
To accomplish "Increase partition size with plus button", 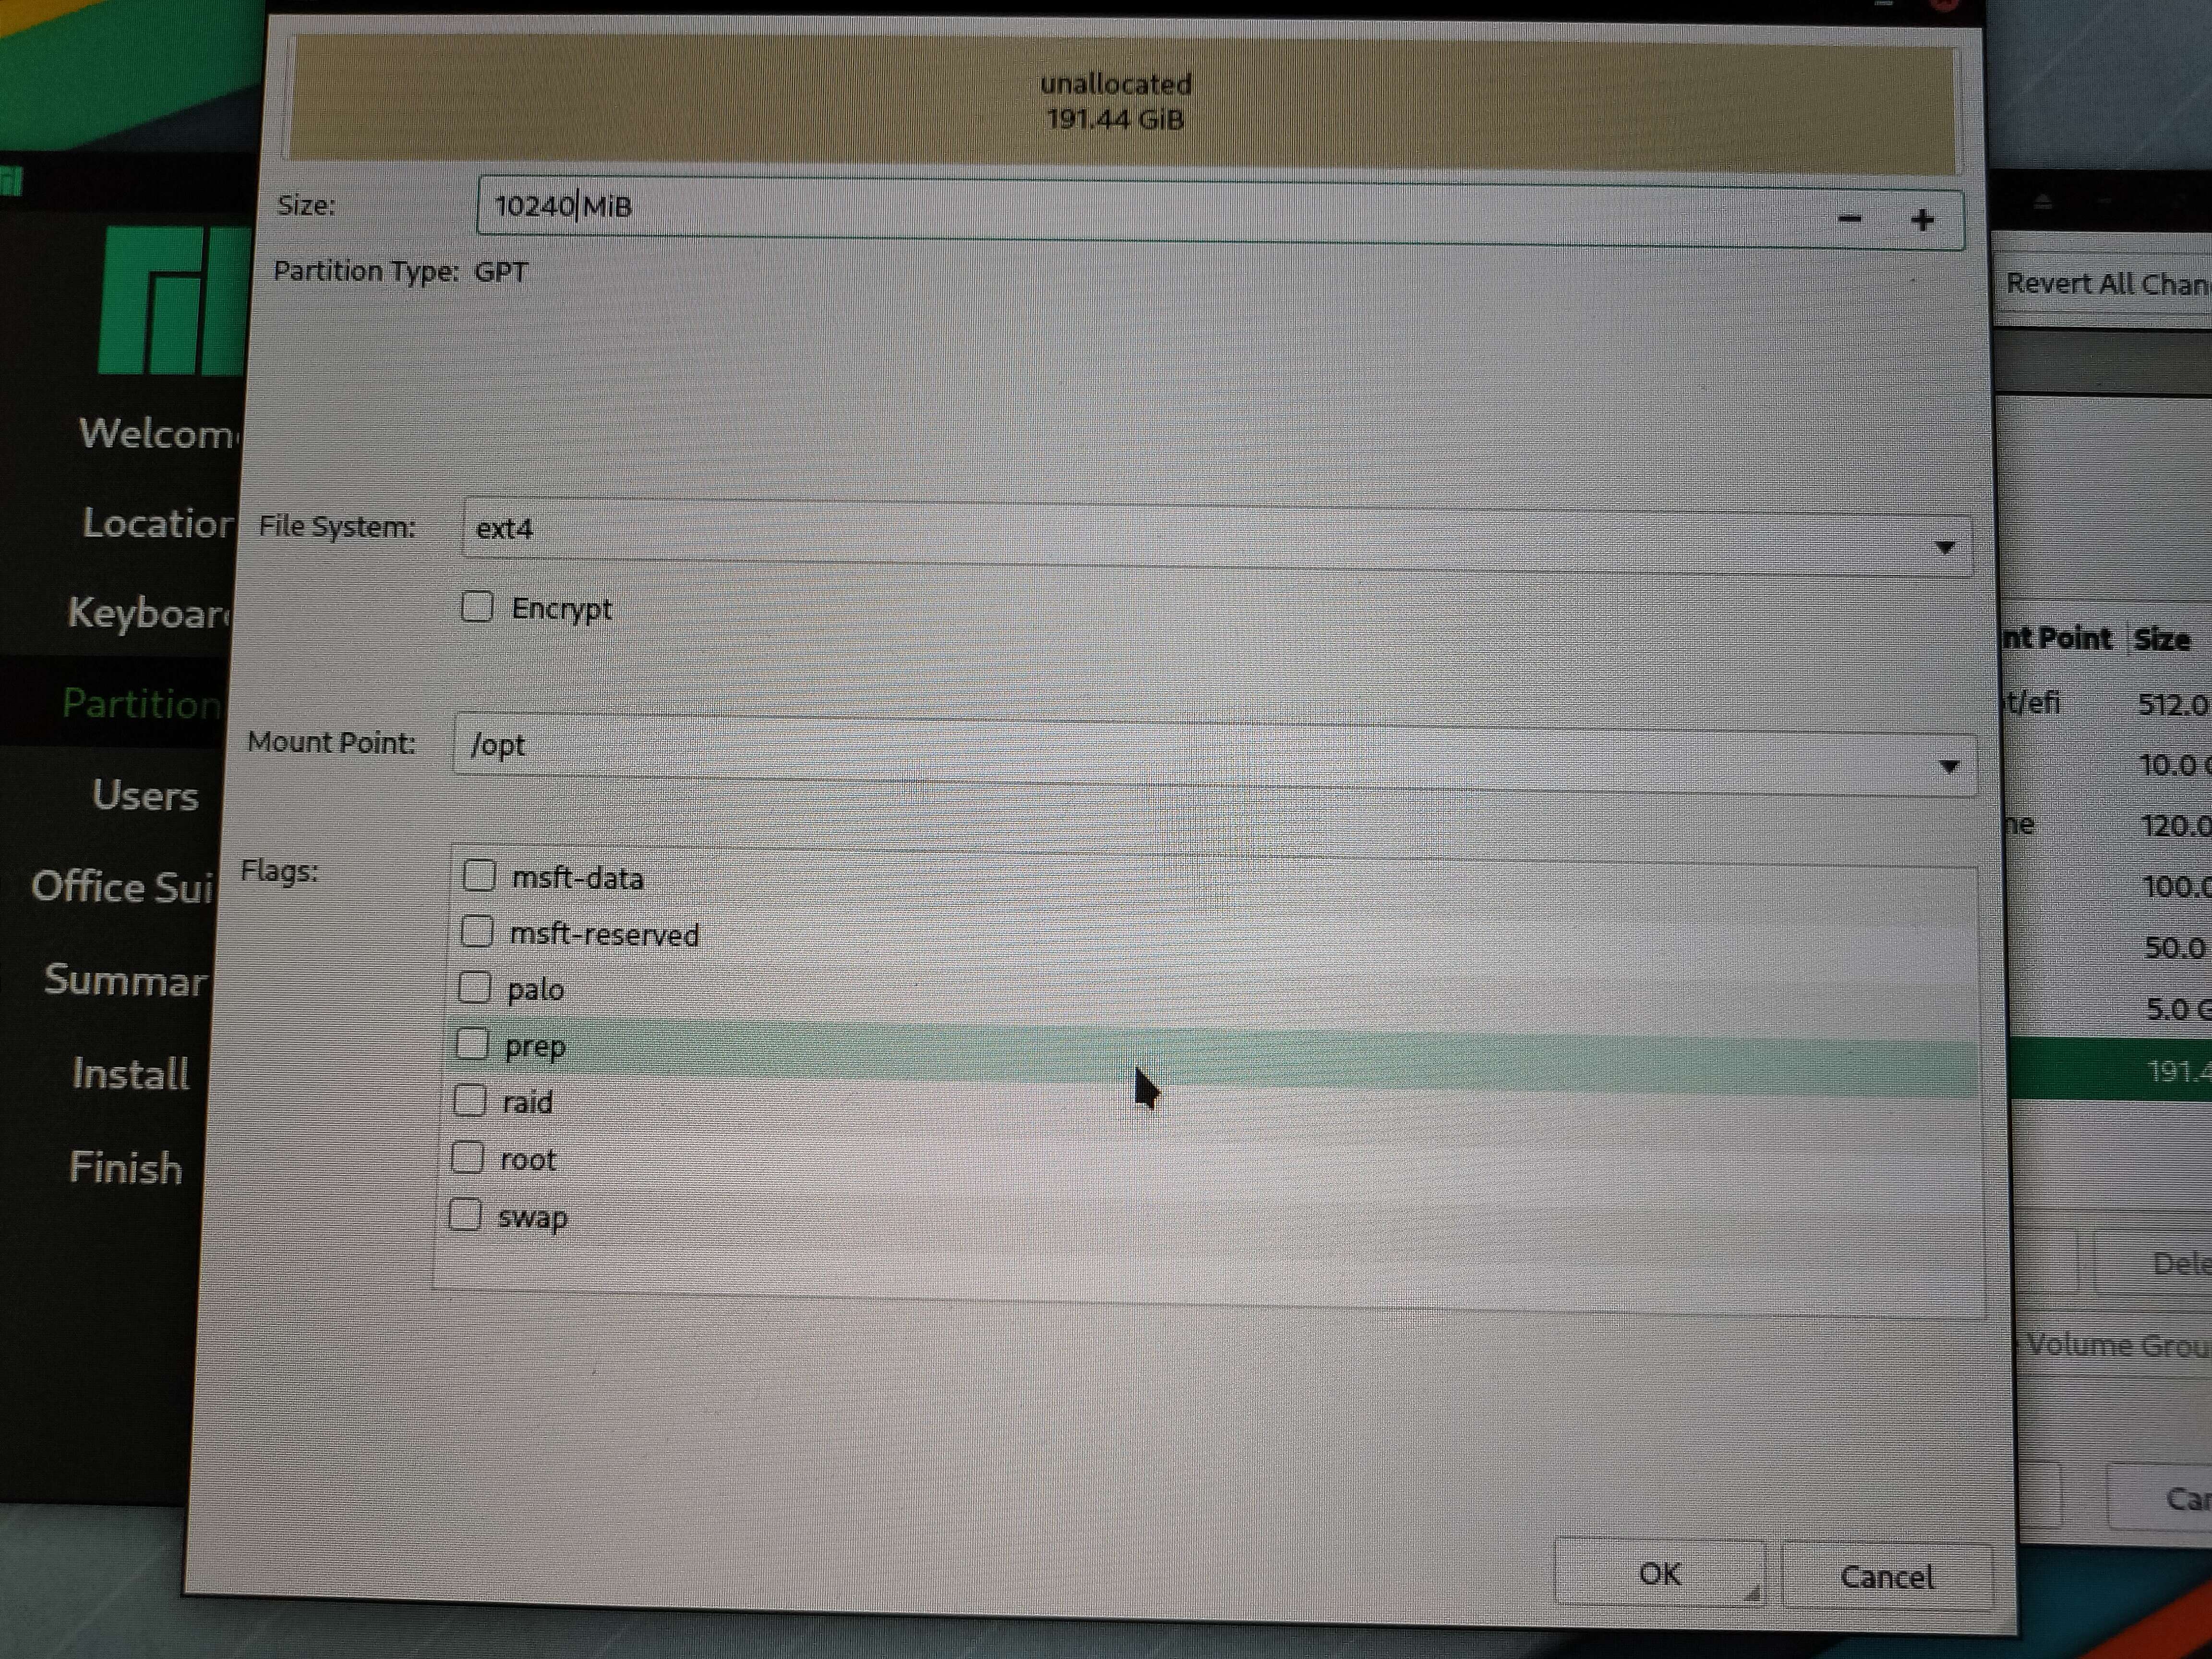I will [1922, 220].
